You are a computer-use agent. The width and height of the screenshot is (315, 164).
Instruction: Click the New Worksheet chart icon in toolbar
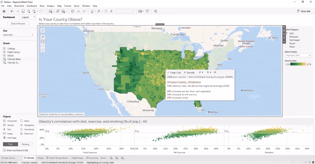pos(50,11)
